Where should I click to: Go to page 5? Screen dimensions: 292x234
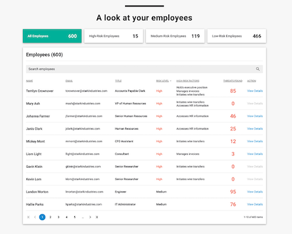coord(74,217)
